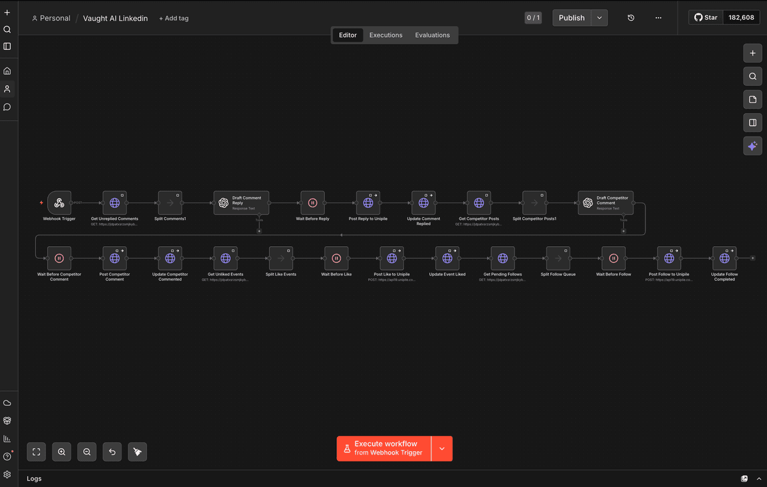Open the Evaluations tab
The image size is (767, 487).
(432, 35)
